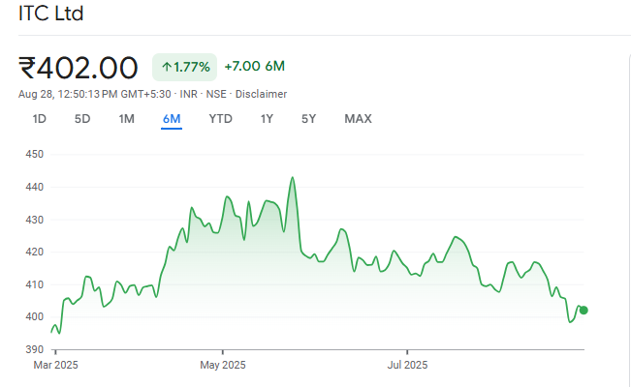This screenshot has height=387, width=631.
Task: Show MAX range price history
Action: 358,119
